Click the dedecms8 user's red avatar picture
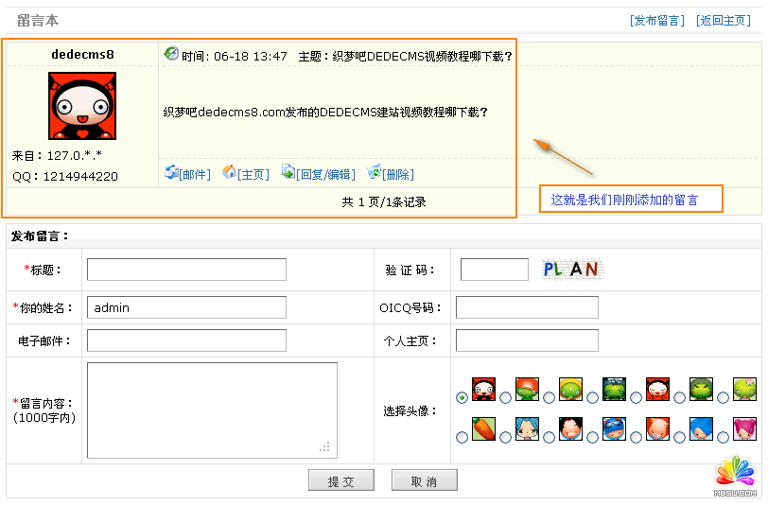The image size is (768, 506). pyautogui.click(x=81, y=106)
